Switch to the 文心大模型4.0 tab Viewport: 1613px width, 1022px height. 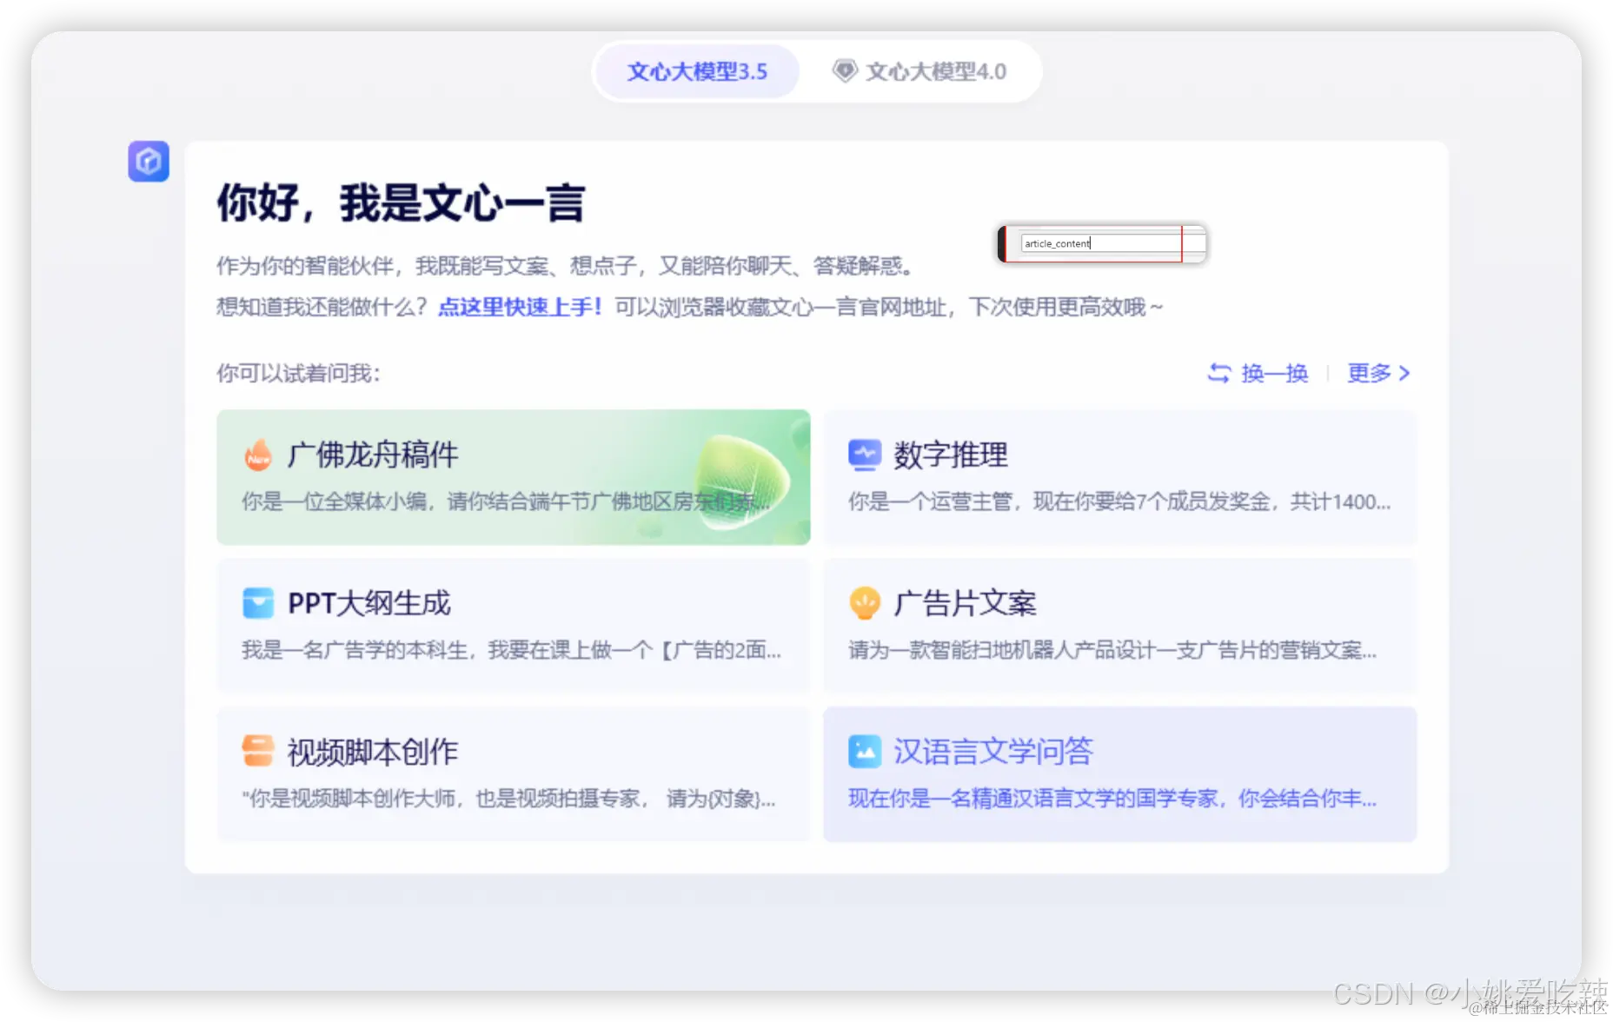[919, 71]
